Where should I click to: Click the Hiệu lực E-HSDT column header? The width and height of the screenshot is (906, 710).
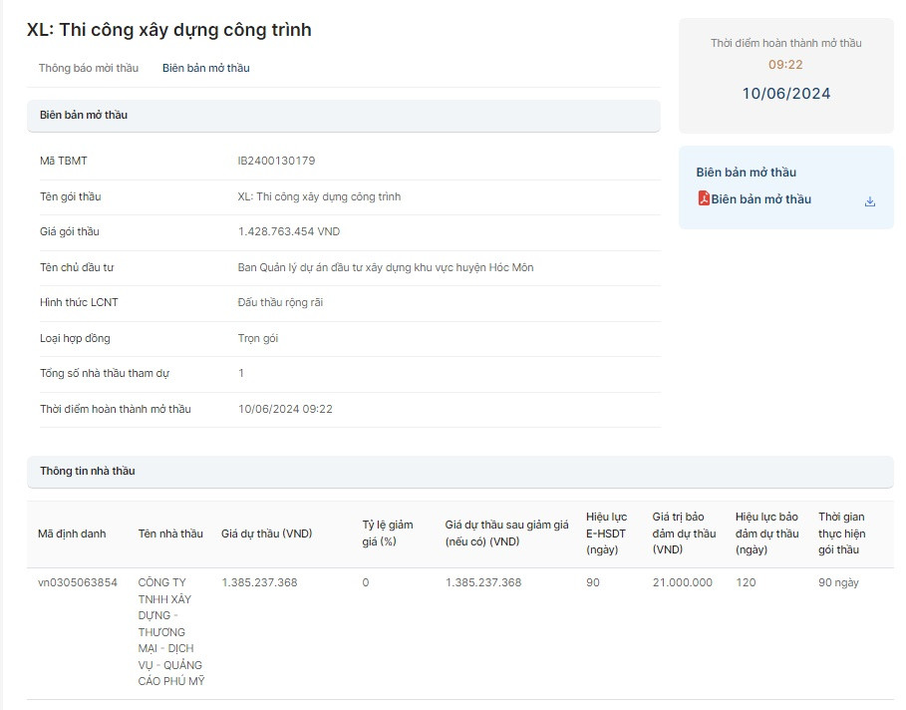(606, 532)
